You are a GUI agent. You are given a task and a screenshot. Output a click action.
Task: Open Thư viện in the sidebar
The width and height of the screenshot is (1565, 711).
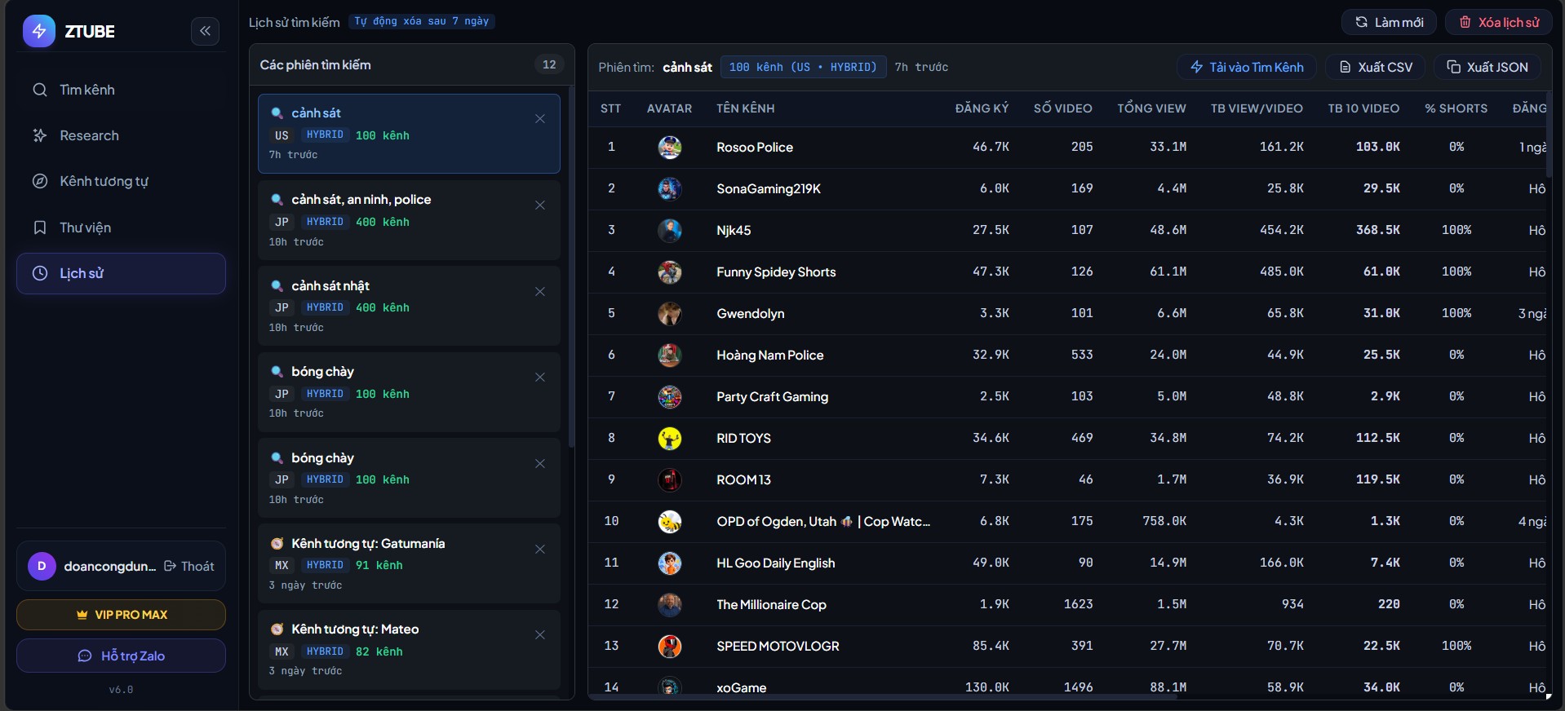click(121, 227)
